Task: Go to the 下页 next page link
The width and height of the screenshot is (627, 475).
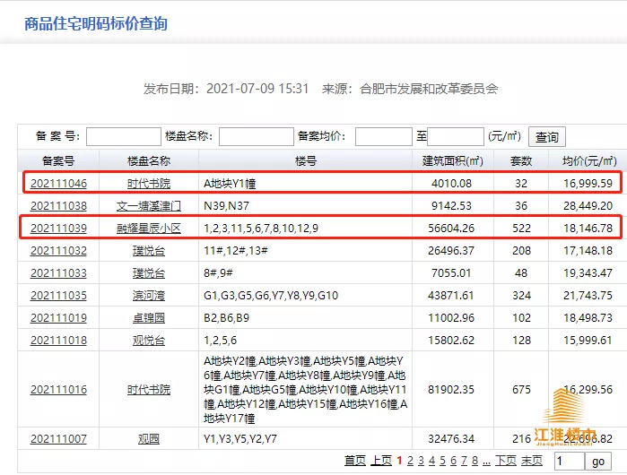Action: [506, 461]
